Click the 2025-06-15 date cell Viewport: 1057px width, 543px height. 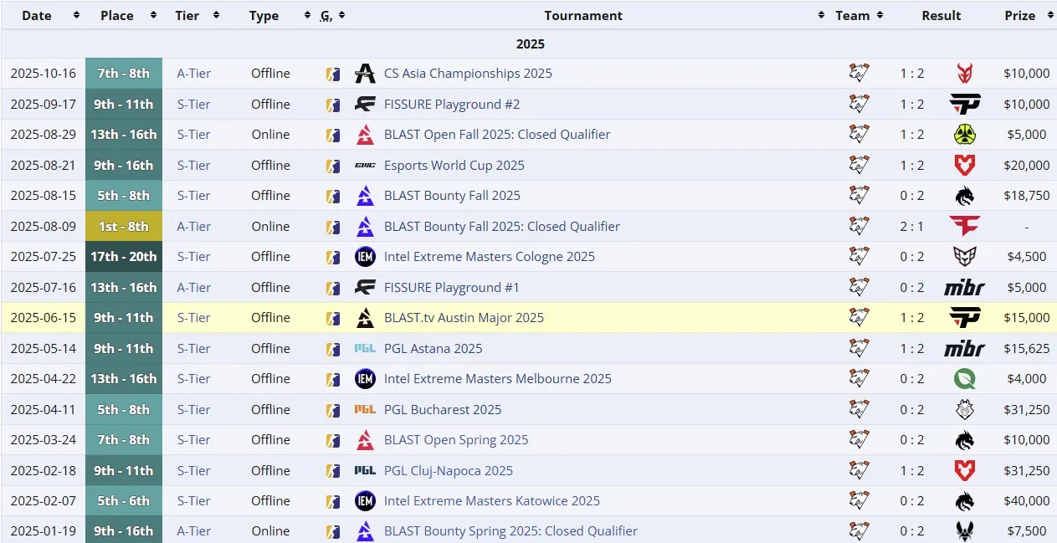click(44, 318)
